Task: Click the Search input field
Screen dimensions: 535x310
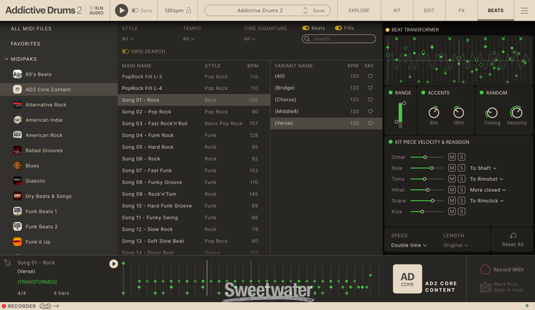Action: point(339,39)
